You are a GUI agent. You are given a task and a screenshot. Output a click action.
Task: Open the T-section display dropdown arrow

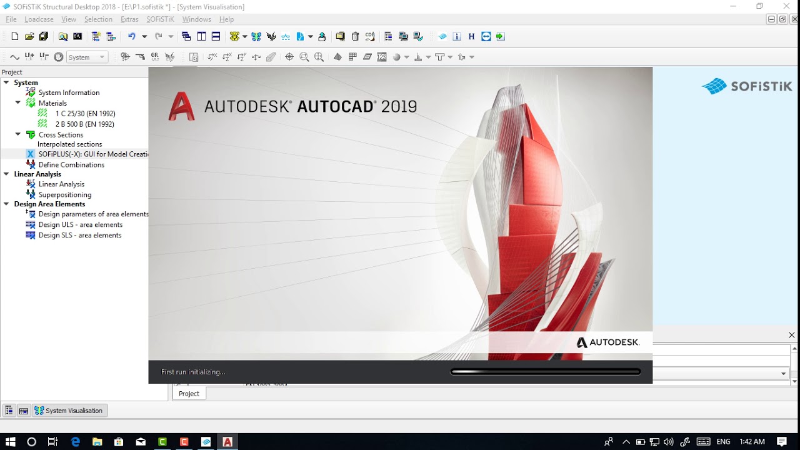coord(450,57)
